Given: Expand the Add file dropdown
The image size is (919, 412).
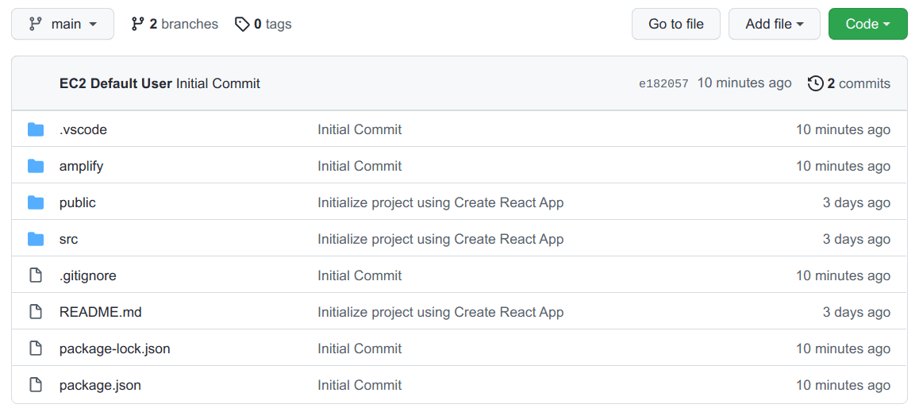Looking at the screenshot, I should 775,24.
